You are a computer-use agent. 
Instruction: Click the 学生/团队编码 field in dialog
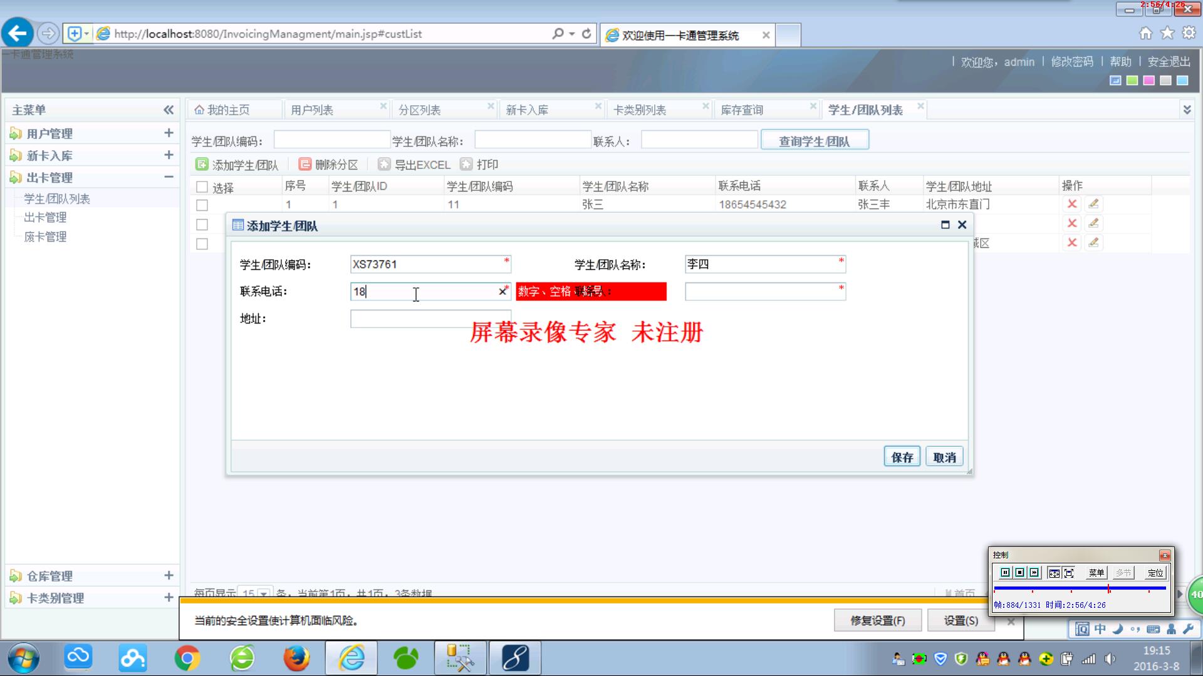click(430, 264)
